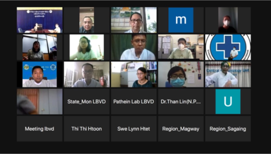
Task: Select the Pathein Lab LBVD tile
Action: (134, 101)
